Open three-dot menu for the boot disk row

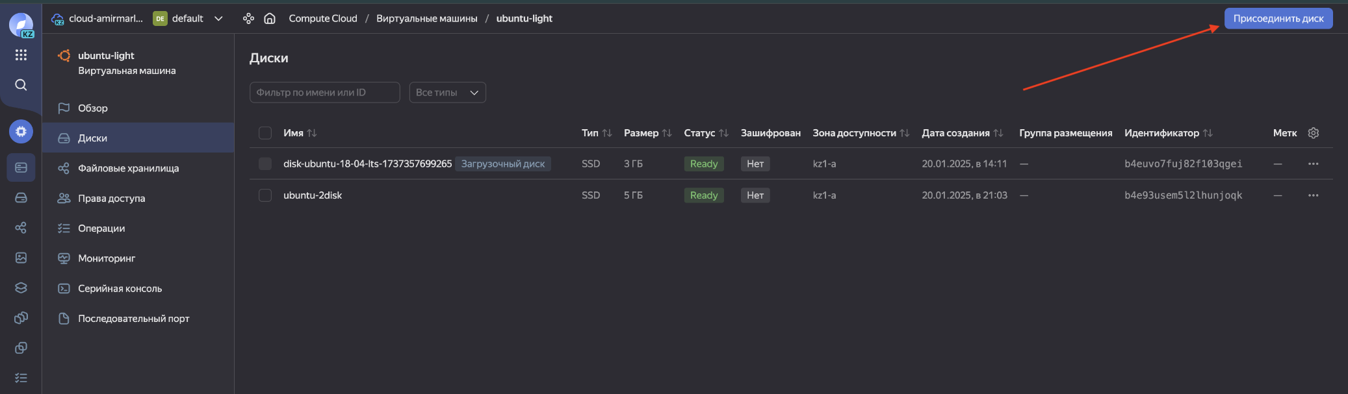pyautogui.click(x=1313, y=164)
